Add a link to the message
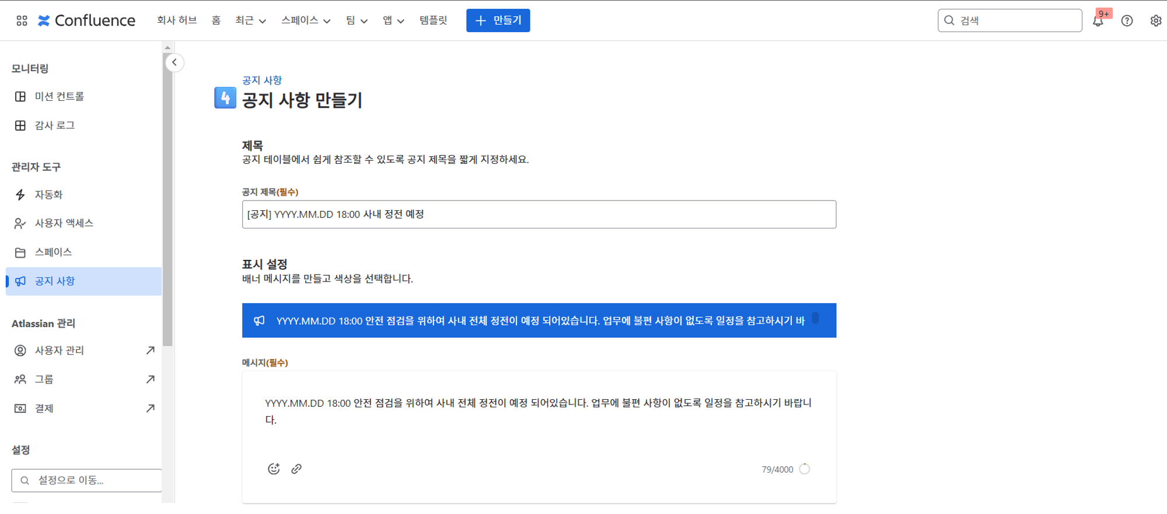This screenshot has height=514, width=1167. pos(296,469)
